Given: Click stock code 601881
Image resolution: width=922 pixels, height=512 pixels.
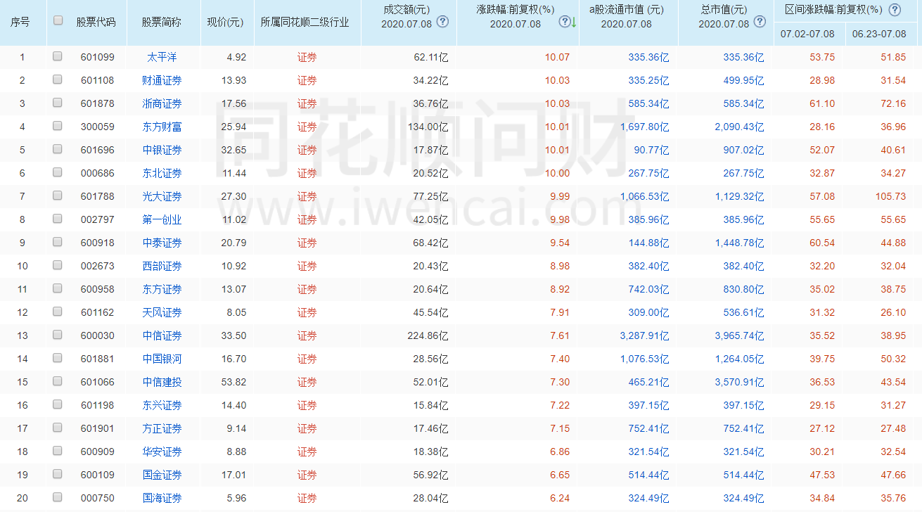Looking at the screenshot, I should (98, 359).
